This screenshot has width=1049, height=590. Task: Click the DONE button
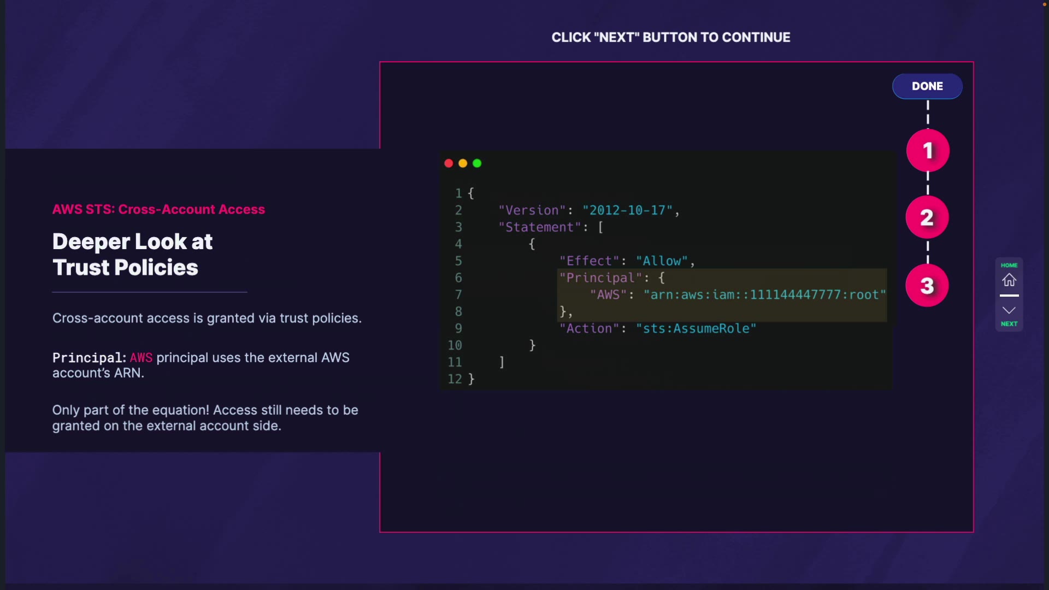tap(927, 86)
